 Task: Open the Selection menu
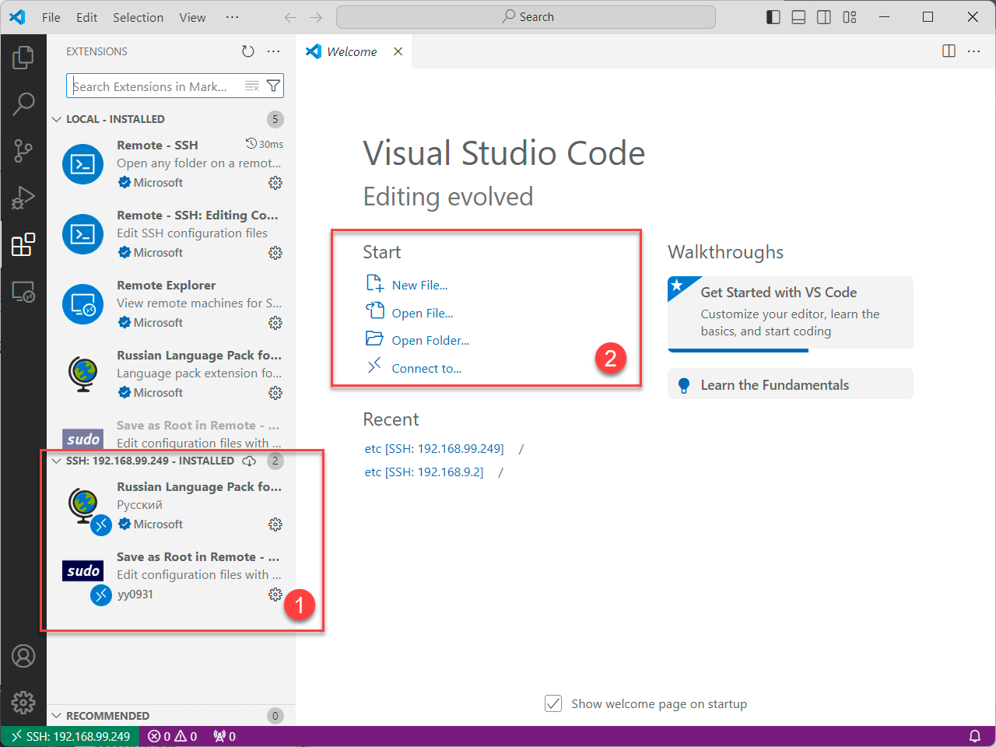click(138, 17)
